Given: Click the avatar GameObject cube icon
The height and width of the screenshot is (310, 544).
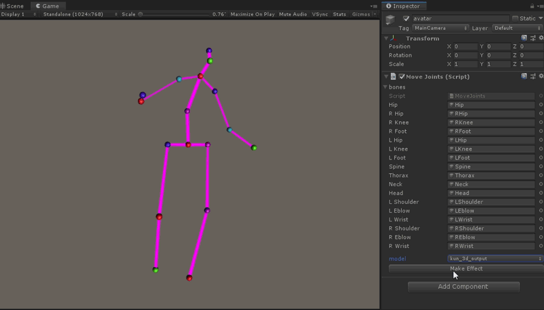Looking at the screenshot, I should [390, 20].
